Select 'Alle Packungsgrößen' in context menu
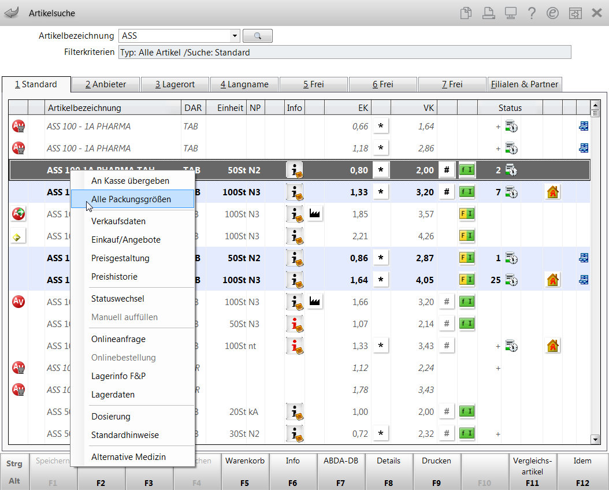 click(131, 199)
